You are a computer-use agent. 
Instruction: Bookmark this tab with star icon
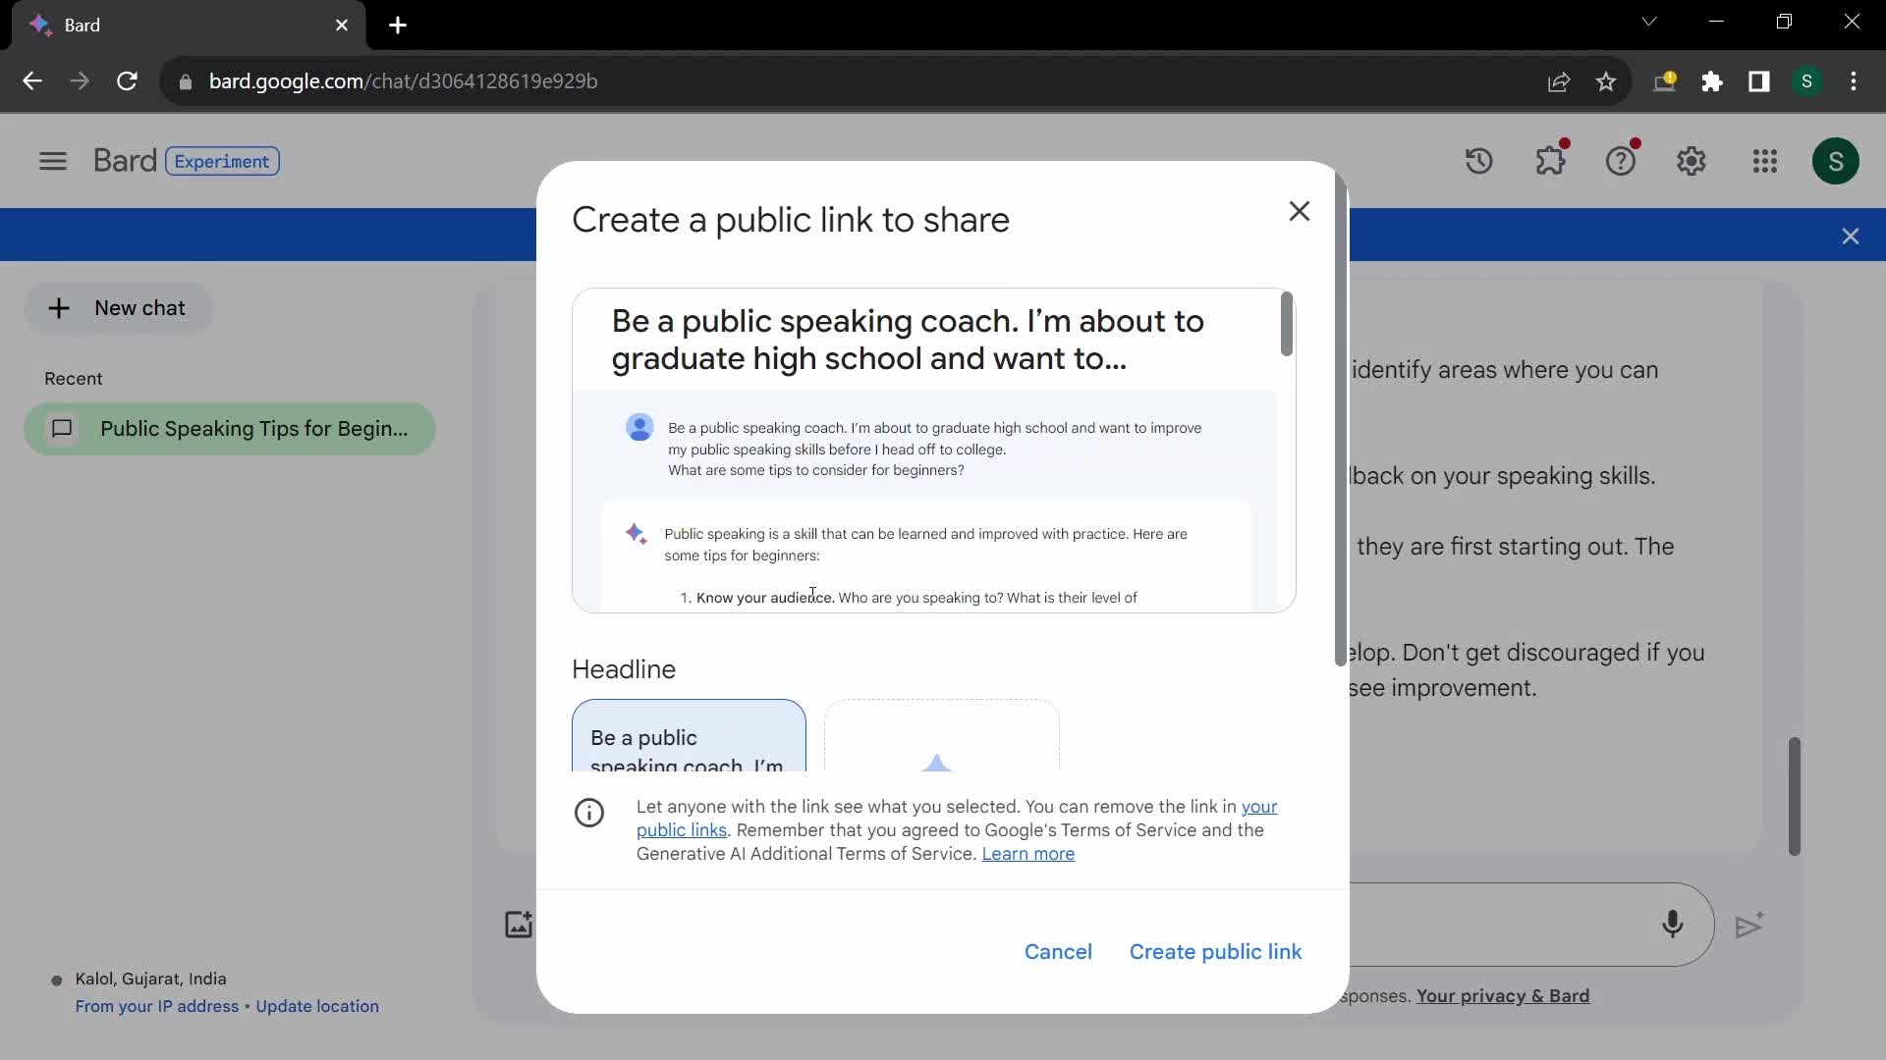(1605, 81)
